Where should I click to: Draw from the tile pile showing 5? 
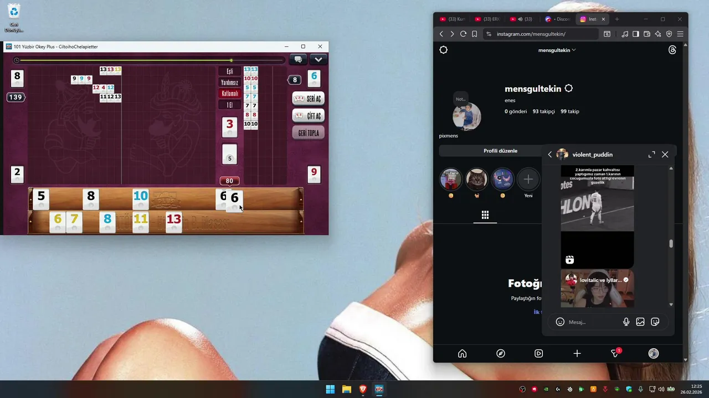coord(230,154)
